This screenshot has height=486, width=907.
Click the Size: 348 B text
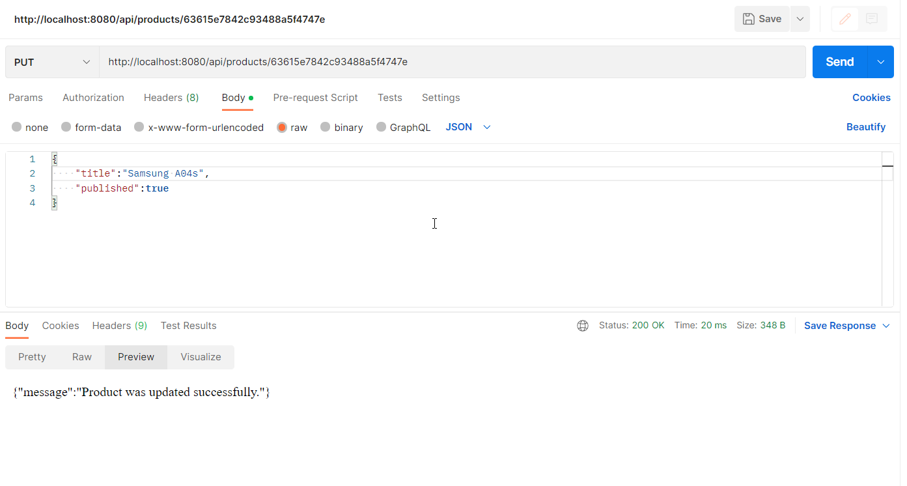(761, 325)
